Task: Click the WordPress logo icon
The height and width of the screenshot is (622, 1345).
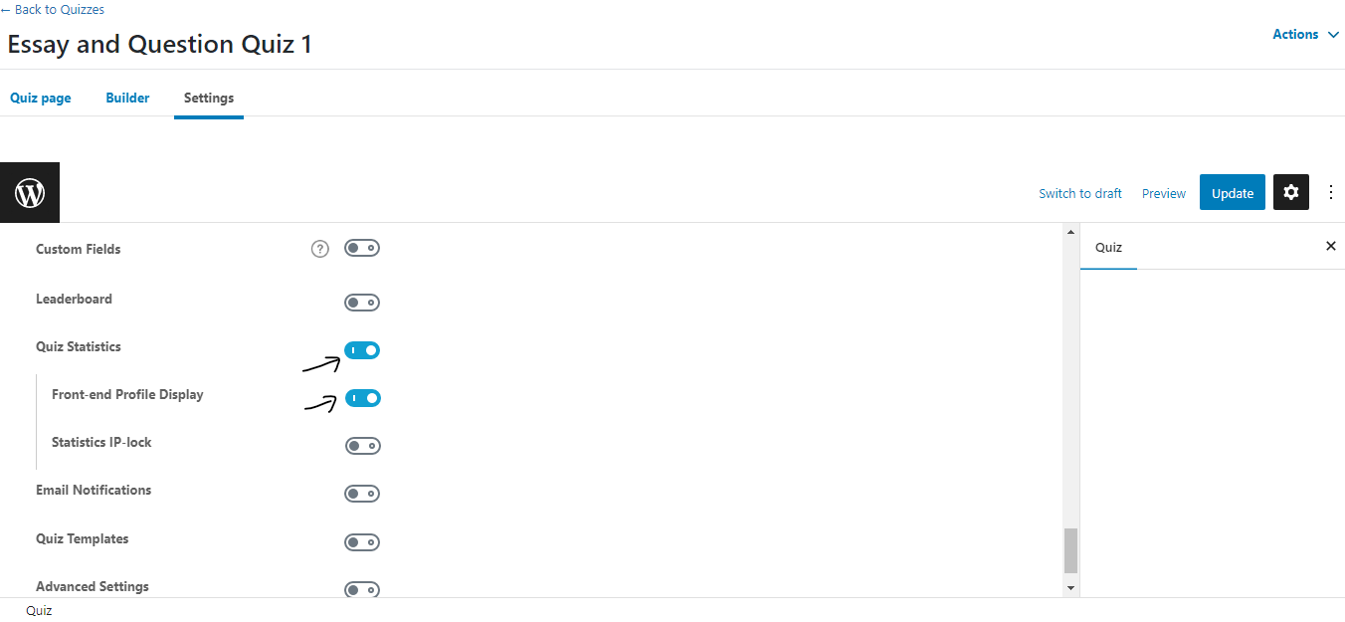Action: [x=30, y=192]
